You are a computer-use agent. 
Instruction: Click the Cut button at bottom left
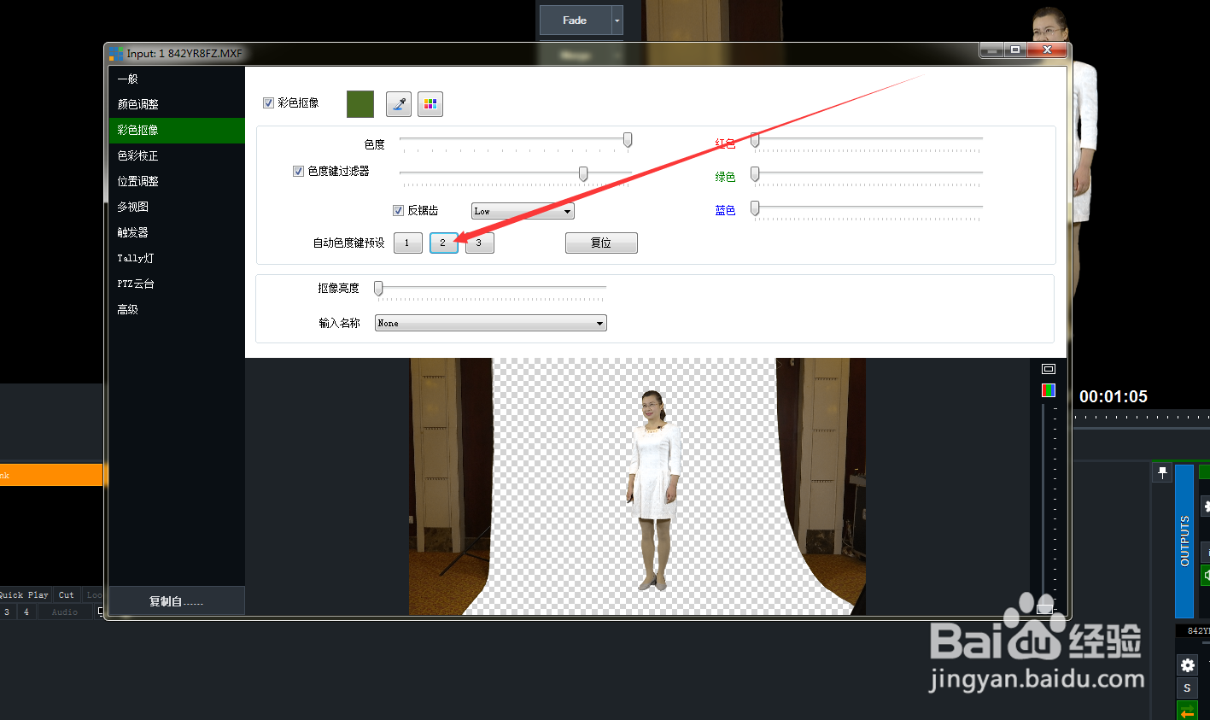pos(66,594)
